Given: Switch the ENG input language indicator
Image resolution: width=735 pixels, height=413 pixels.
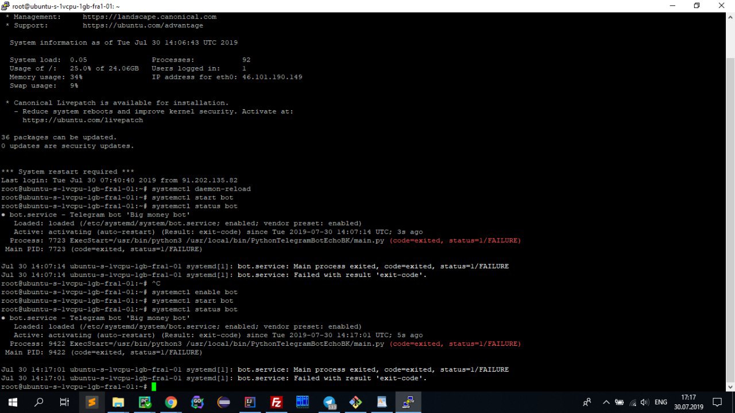Looking at the screenshot, I should [661, 402].
